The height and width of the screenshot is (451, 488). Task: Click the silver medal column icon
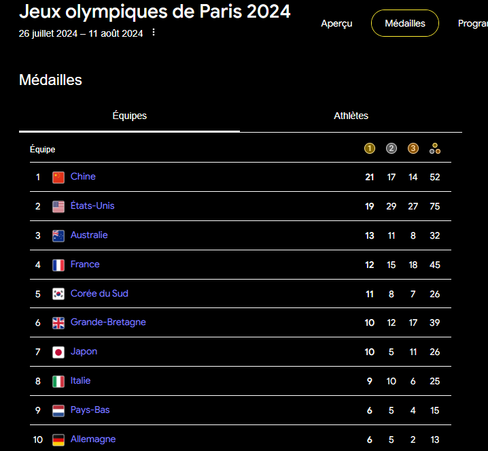coord(391,149)
